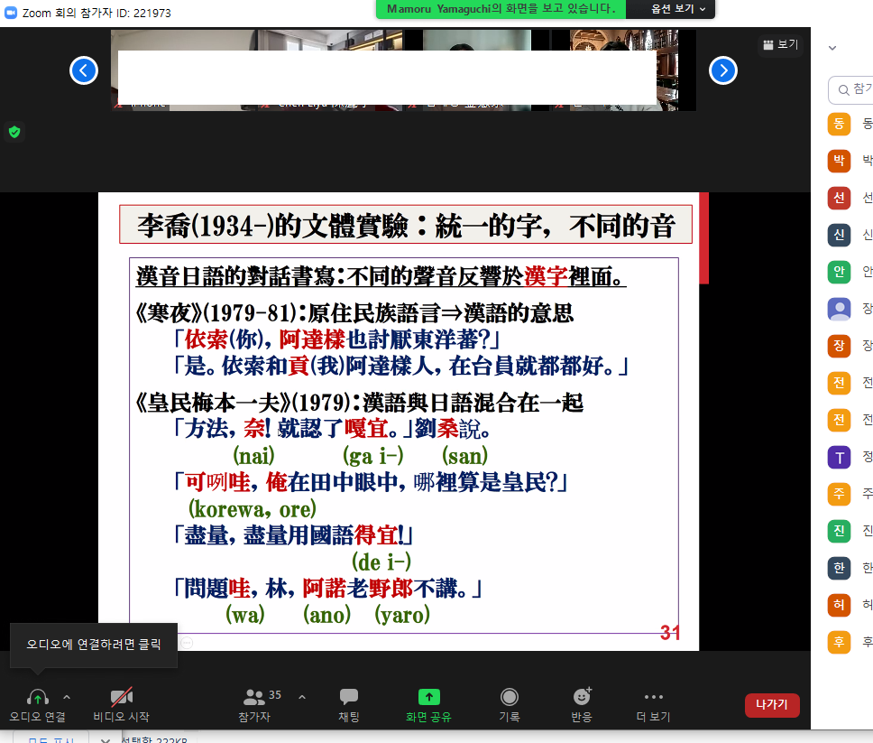The width and height of the screenshot is (873, 743).
Task: Open 반응 reactions emoji icon
Action: pos(582,697)
